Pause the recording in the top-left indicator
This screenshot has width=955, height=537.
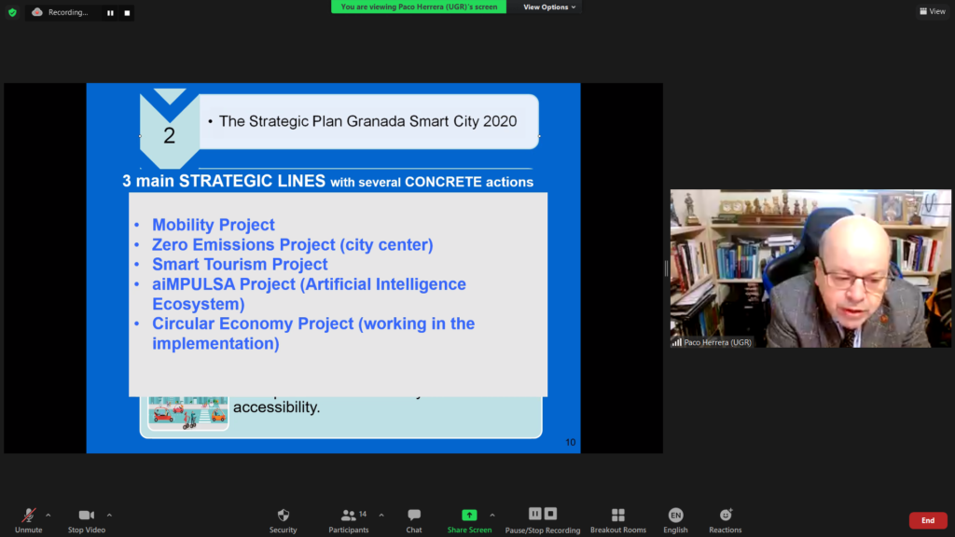point(110,13)
